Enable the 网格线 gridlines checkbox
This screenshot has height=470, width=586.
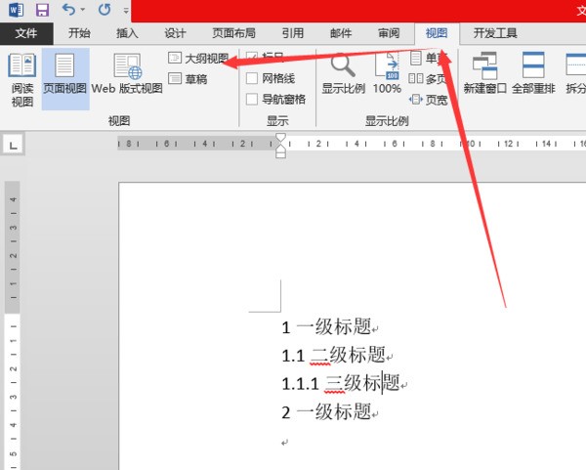pos(252,78)
